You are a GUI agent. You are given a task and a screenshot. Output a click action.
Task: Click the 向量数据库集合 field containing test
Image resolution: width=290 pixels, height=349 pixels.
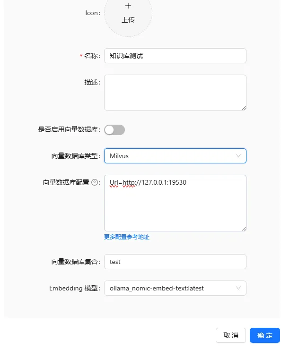[175, 262]
